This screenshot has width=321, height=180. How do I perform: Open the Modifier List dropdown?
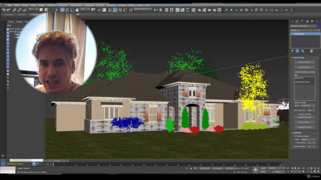click(x=305, y=30)
